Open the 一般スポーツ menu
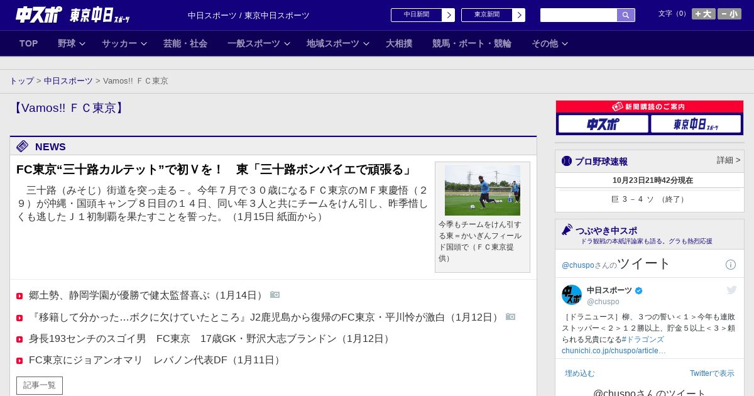This screenshot has width=754, height=396. (x=254, y=43)
